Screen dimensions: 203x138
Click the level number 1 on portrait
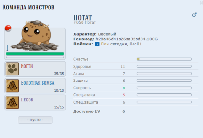pos(7,48)
